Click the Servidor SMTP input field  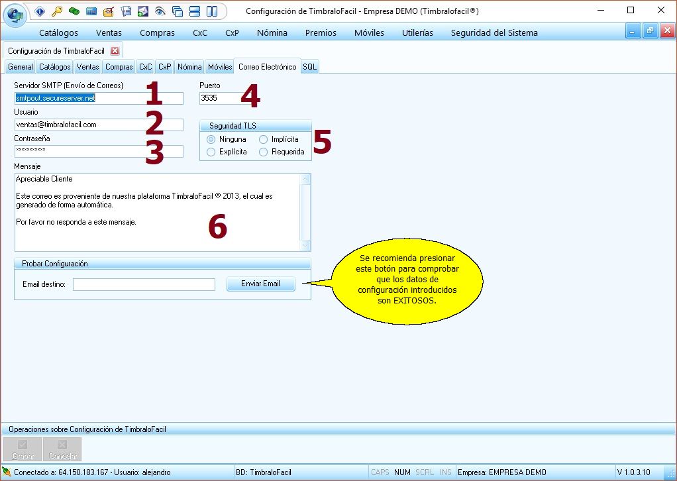pos(99,99)
